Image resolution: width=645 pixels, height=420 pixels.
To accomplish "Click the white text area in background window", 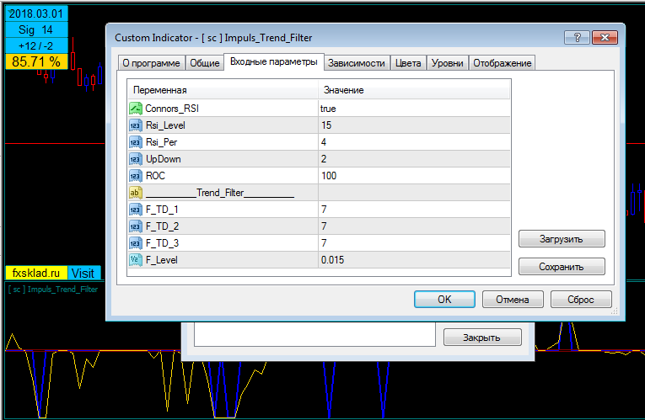I will click(x=314, y=334).
